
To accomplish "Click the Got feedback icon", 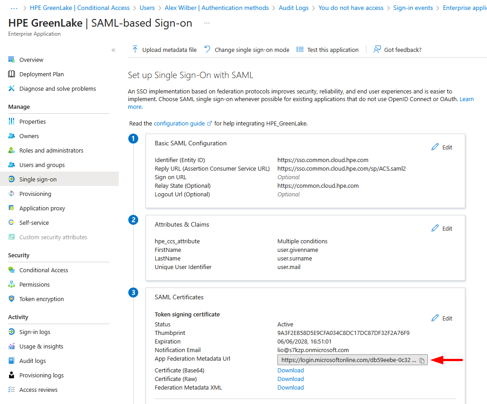I will point(377,50).
